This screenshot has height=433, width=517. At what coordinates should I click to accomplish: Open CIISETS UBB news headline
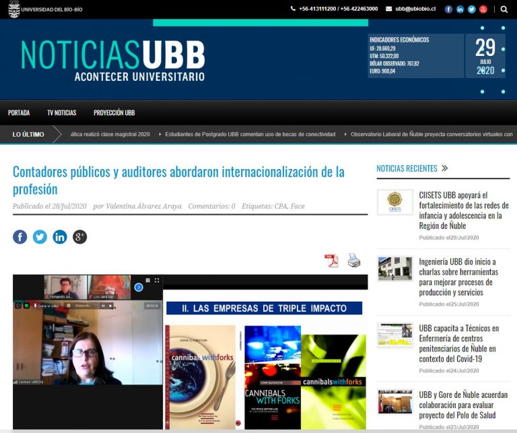[464, 210]
